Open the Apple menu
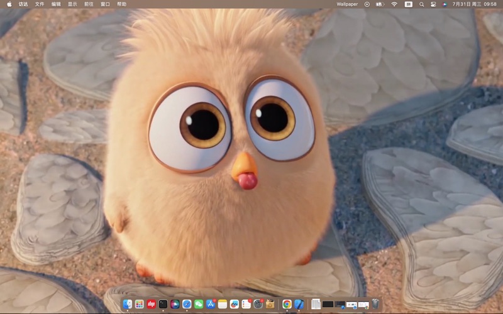This screenshot has width=503, height=314. [9, 4]
